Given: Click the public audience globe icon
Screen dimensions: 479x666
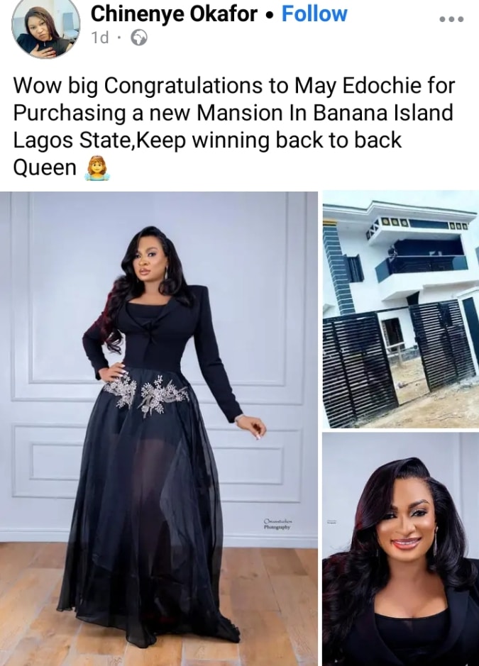Looking at the screenshot, I should [139, 38].
